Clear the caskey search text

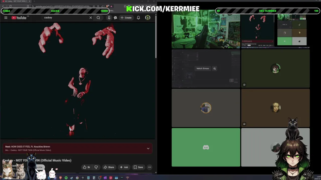[x=91, y=18]
